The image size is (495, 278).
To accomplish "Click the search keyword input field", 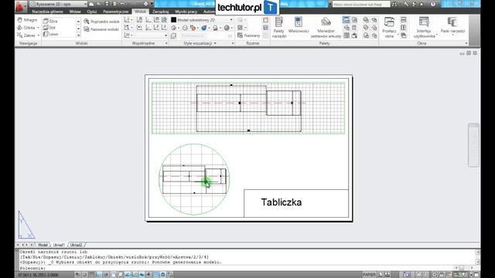I will [x=361, y=5].
